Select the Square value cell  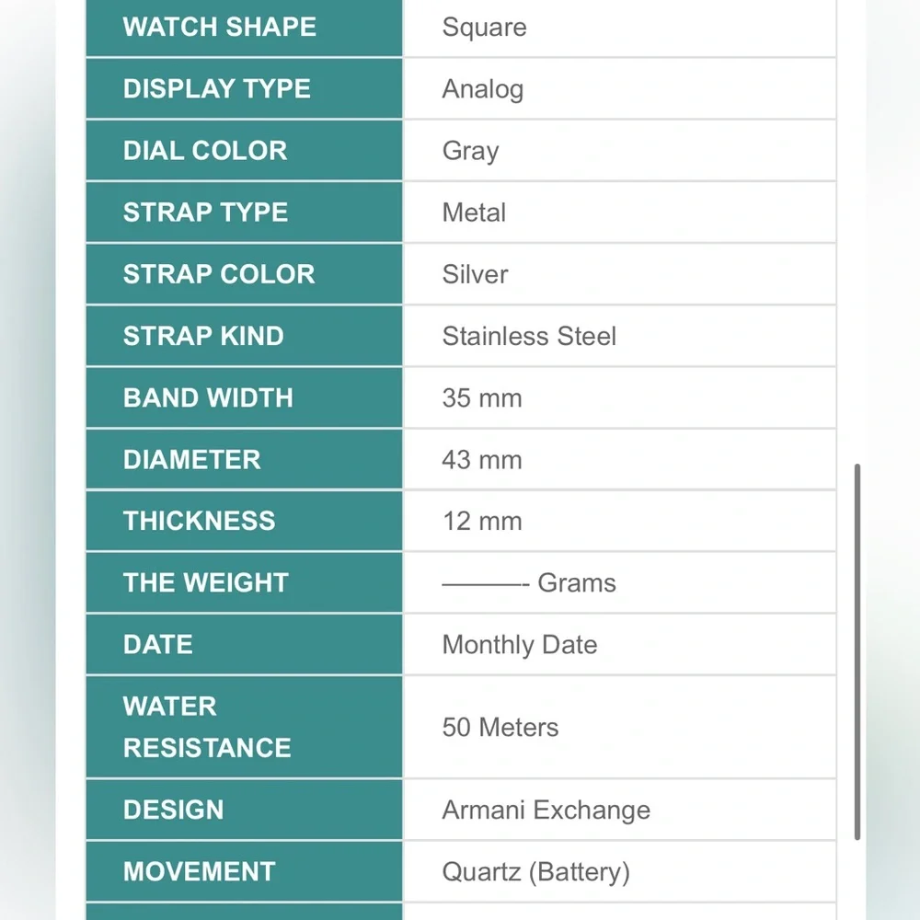click(x=619, y=28)
